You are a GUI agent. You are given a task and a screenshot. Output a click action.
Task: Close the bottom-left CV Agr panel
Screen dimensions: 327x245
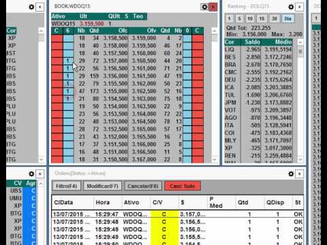(x=40, y=174)
